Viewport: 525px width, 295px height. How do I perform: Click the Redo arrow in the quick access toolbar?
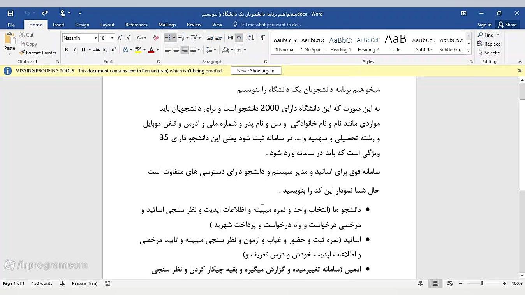[45, 13]
